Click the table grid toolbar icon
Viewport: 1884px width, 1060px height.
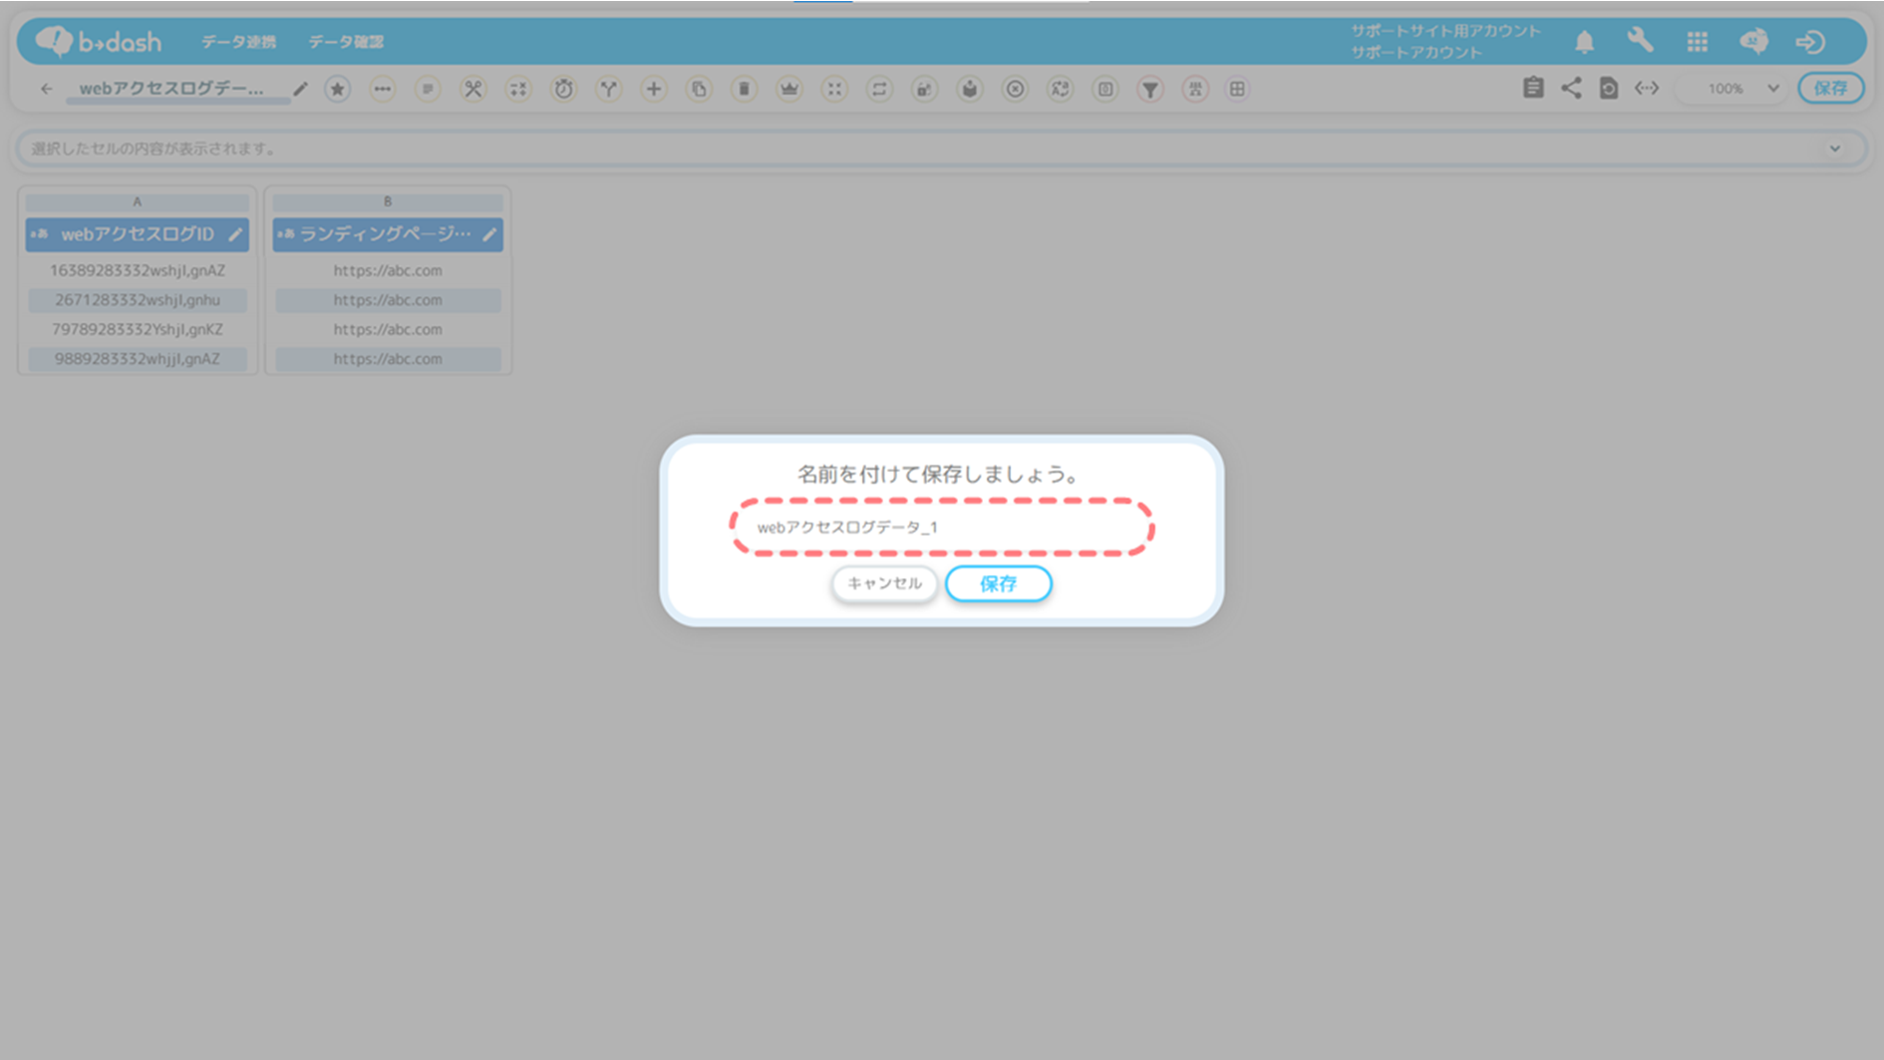tap(1237, 89)
